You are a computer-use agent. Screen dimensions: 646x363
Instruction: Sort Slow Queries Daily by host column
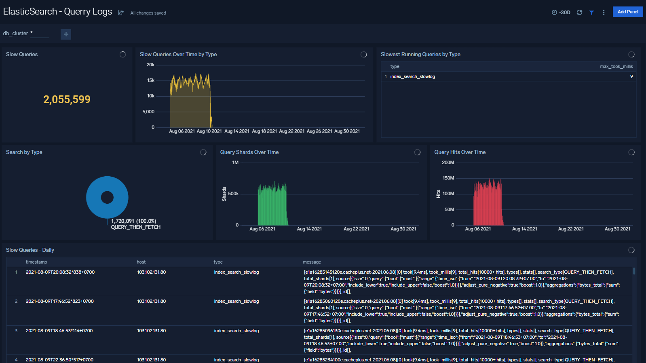pyautogui.click(x=141, y=262)
